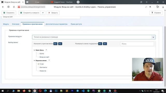The width and height of the screenshot is (166, 93).
Task: Click the bookmark icon in address bar
Action: click(x=150, y=7)
